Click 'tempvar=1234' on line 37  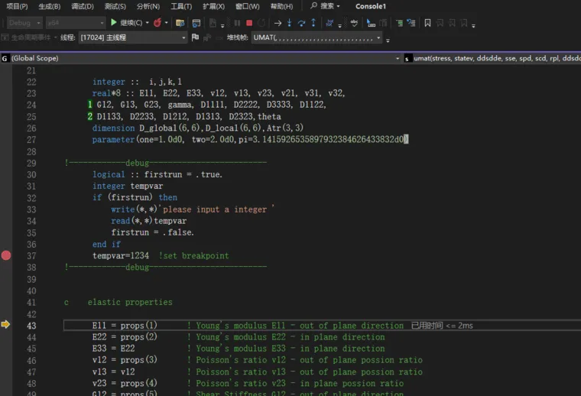click(121, 255)
